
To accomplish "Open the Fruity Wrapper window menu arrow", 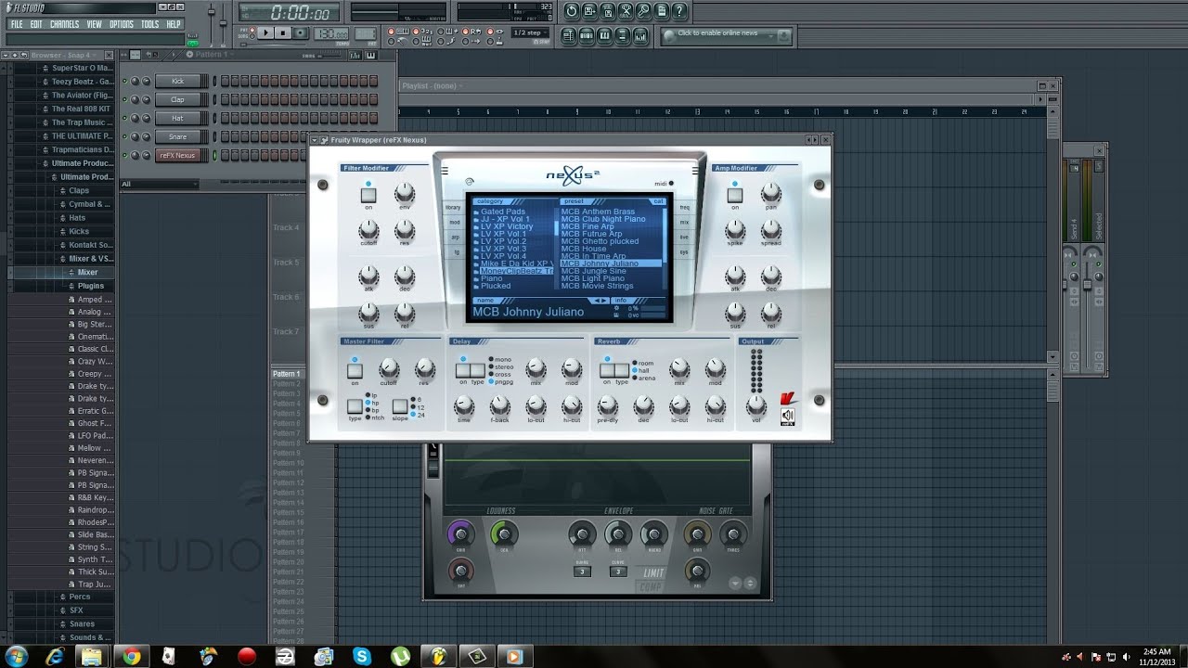I will click(313, 140).
